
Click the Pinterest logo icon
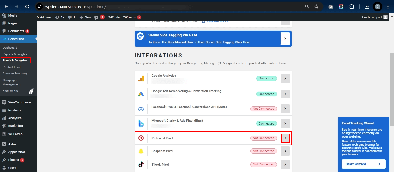pyautogui.click(x=141, y=138)
